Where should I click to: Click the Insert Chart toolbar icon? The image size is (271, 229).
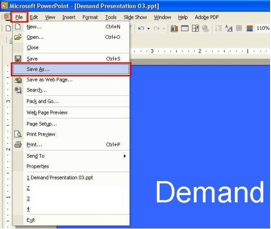pos(174,28)
